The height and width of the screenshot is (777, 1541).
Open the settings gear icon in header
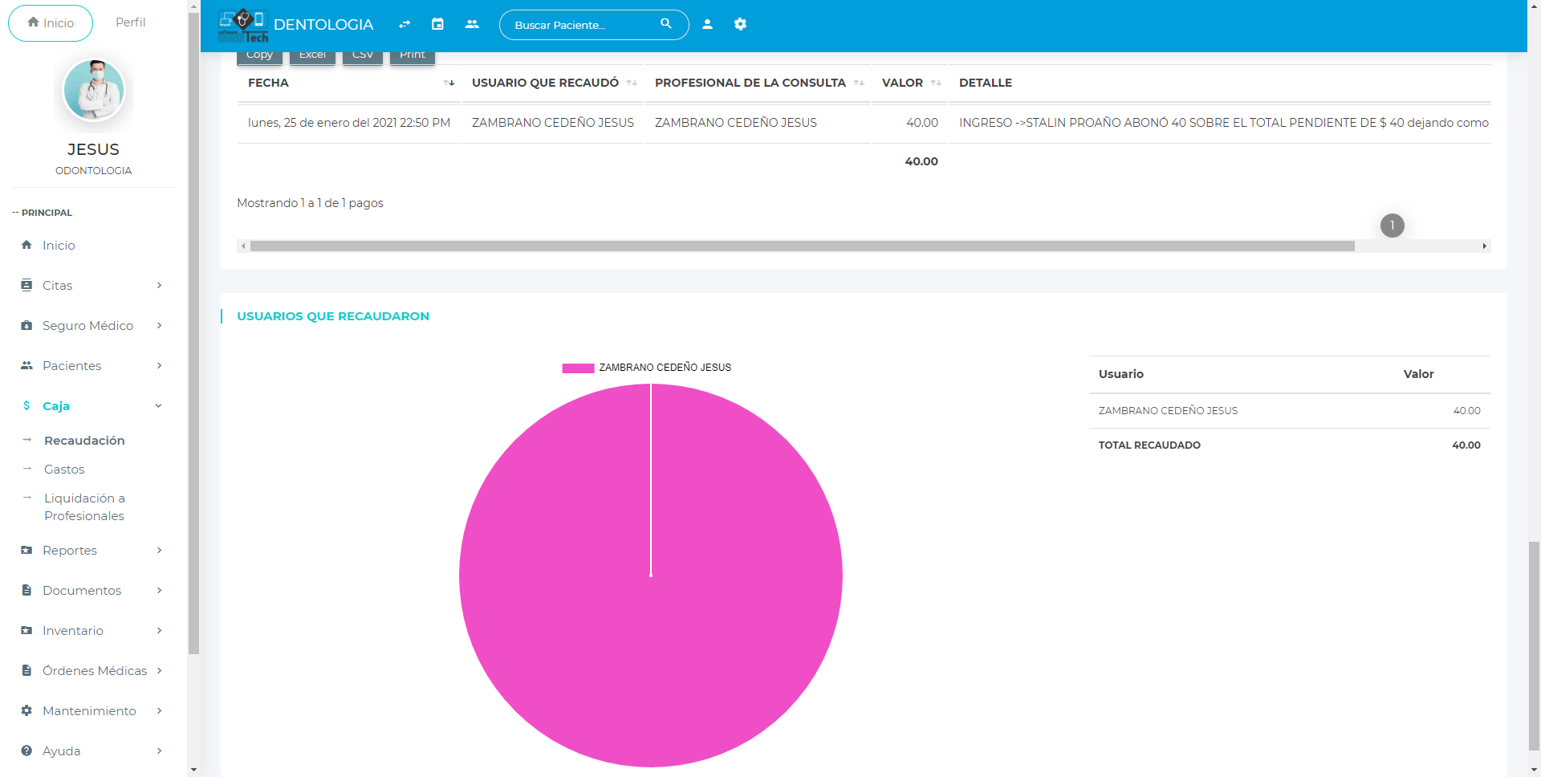(740, 24)
